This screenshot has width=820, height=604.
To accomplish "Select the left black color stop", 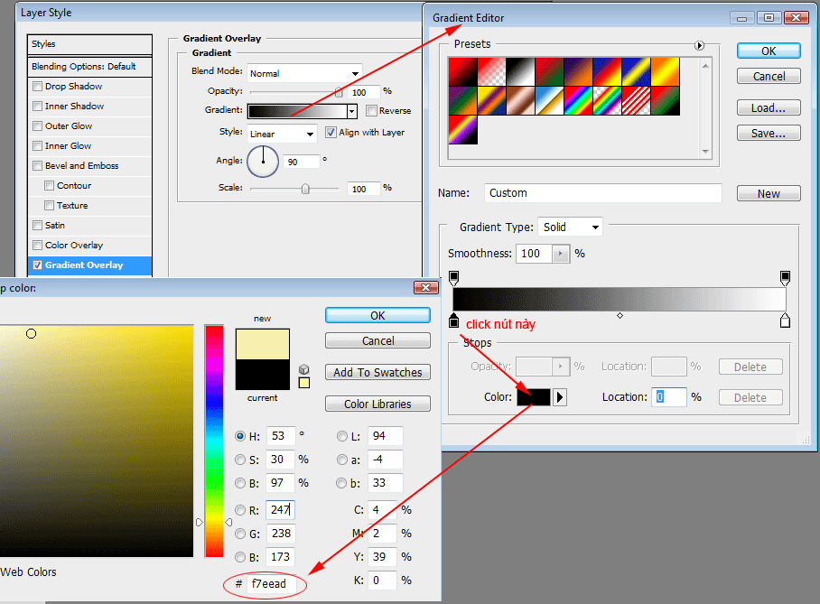I will click(454, 321).
